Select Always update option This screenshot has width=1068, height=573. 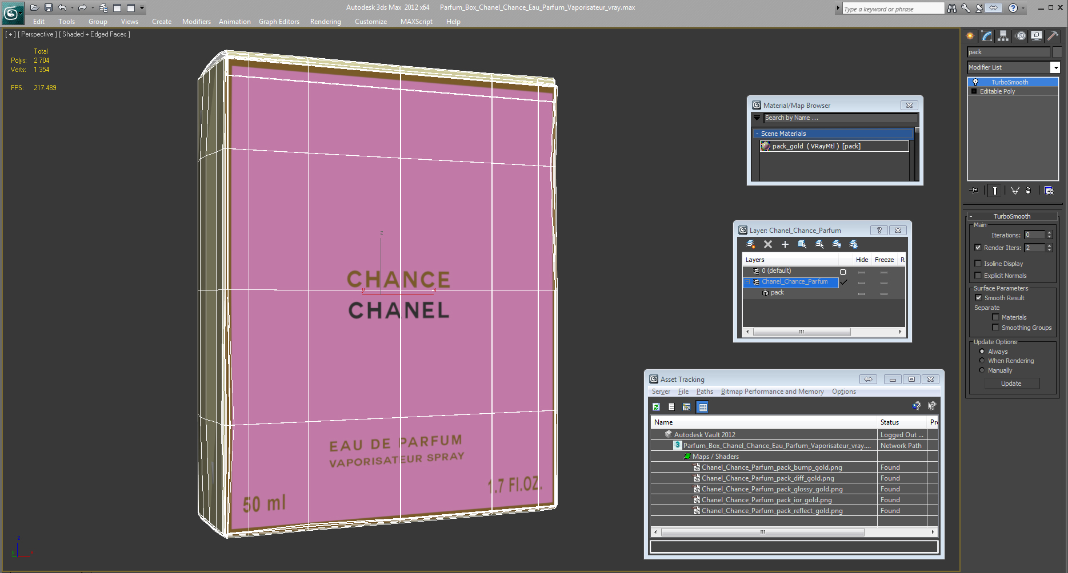(x=982, y=352)
